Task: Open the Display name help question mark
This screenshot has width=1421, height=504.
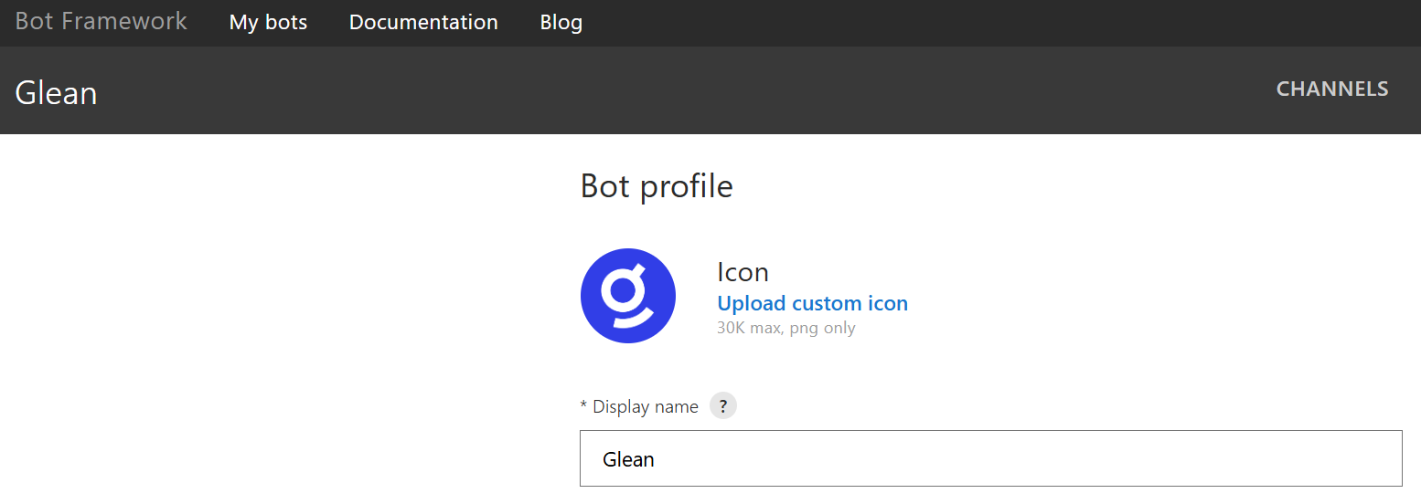Action: pos(723,406)
